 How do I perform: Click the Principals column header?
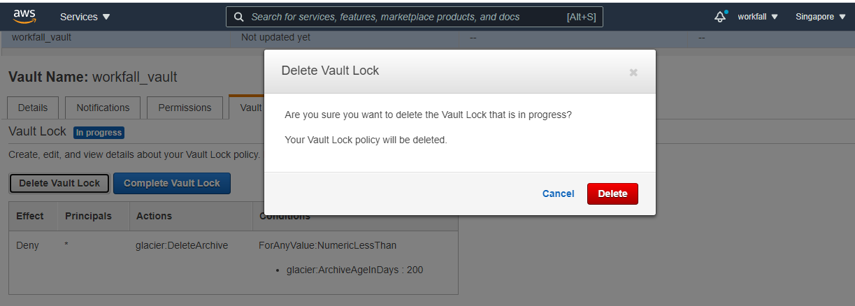[88, 216]
